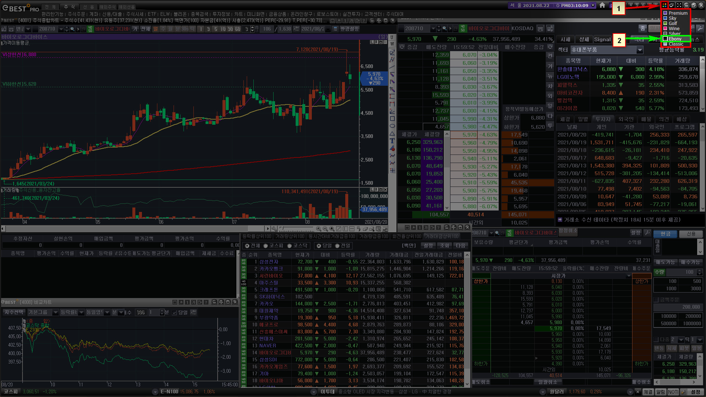Click the trendline tool in drawing toolbar
Screen dimensions: 706x397
tap(392, 67)
